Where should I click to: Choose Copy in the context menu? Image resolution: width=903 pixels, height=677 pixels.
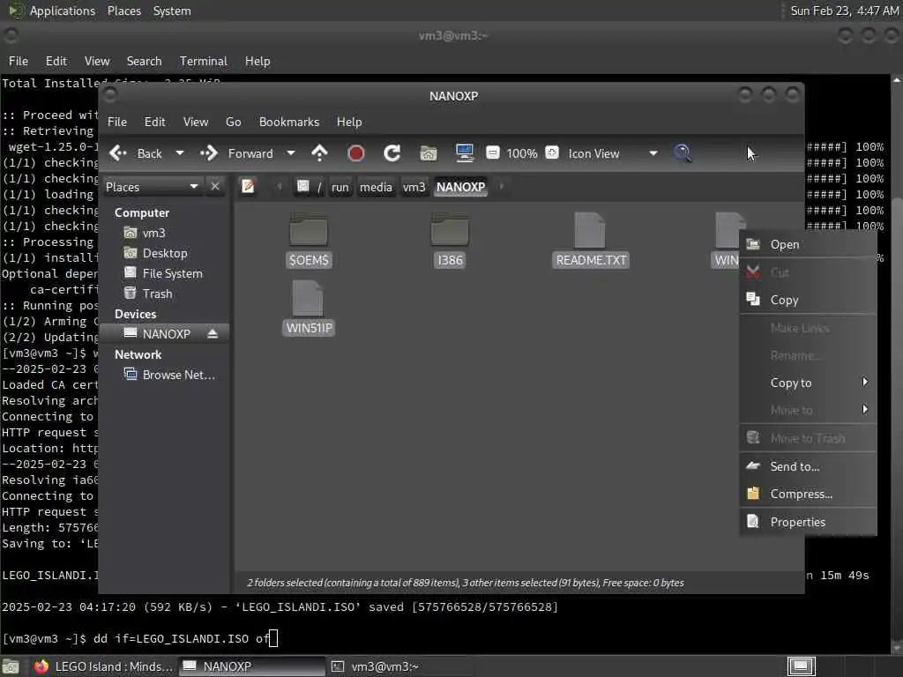click(x=808, y=300)
